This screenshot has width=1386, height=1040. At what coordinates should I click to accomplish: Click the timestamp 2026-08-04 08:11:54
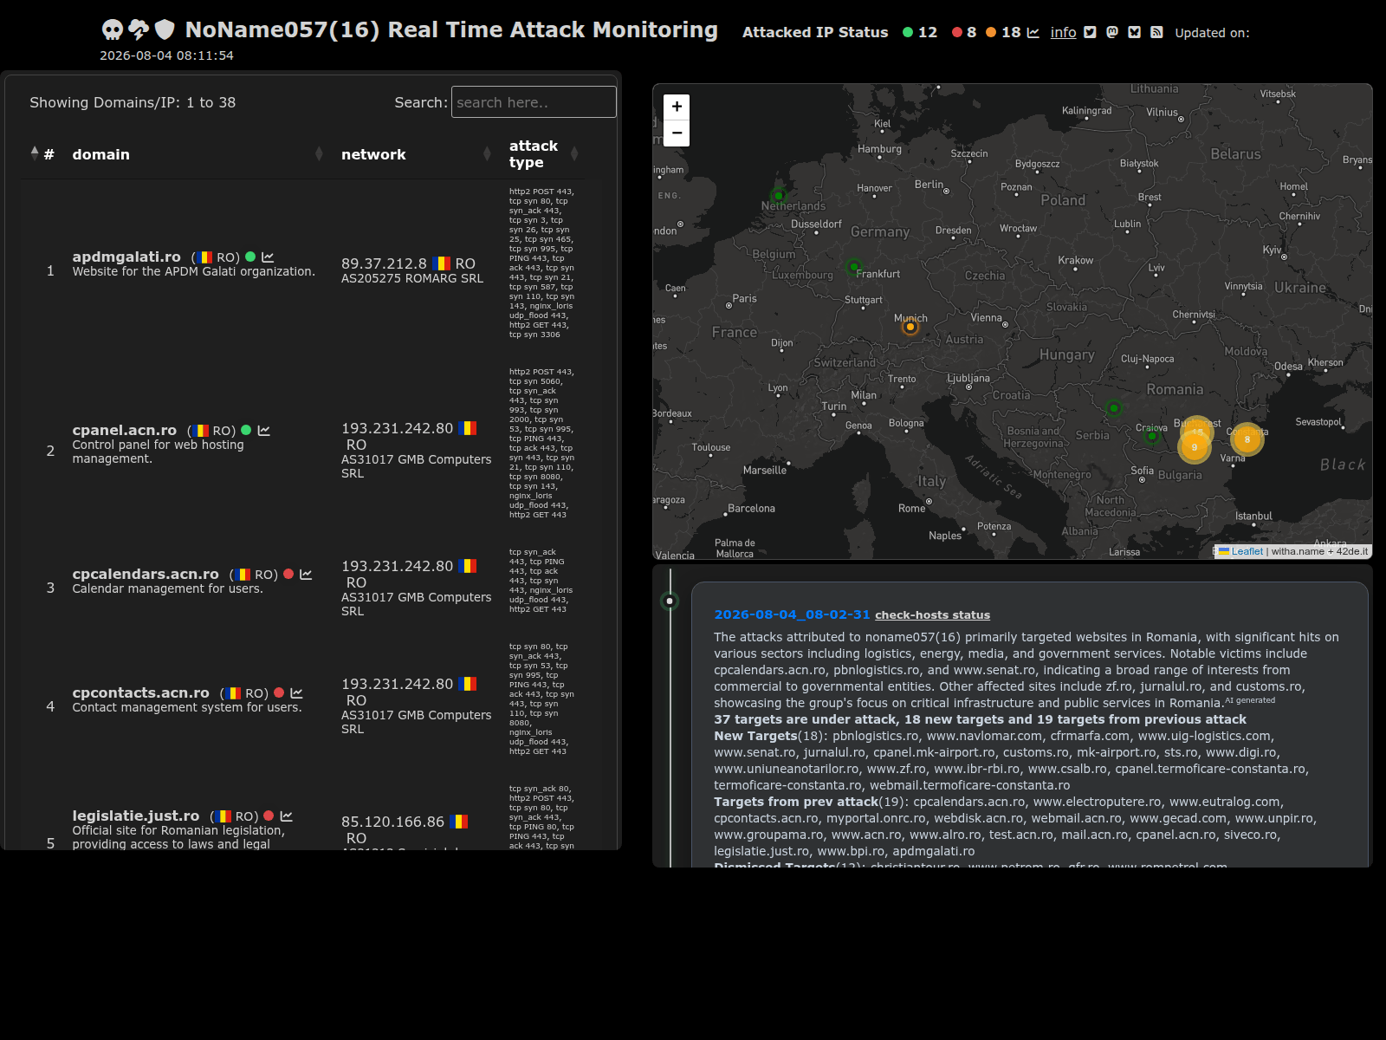(x=166, y=55)
